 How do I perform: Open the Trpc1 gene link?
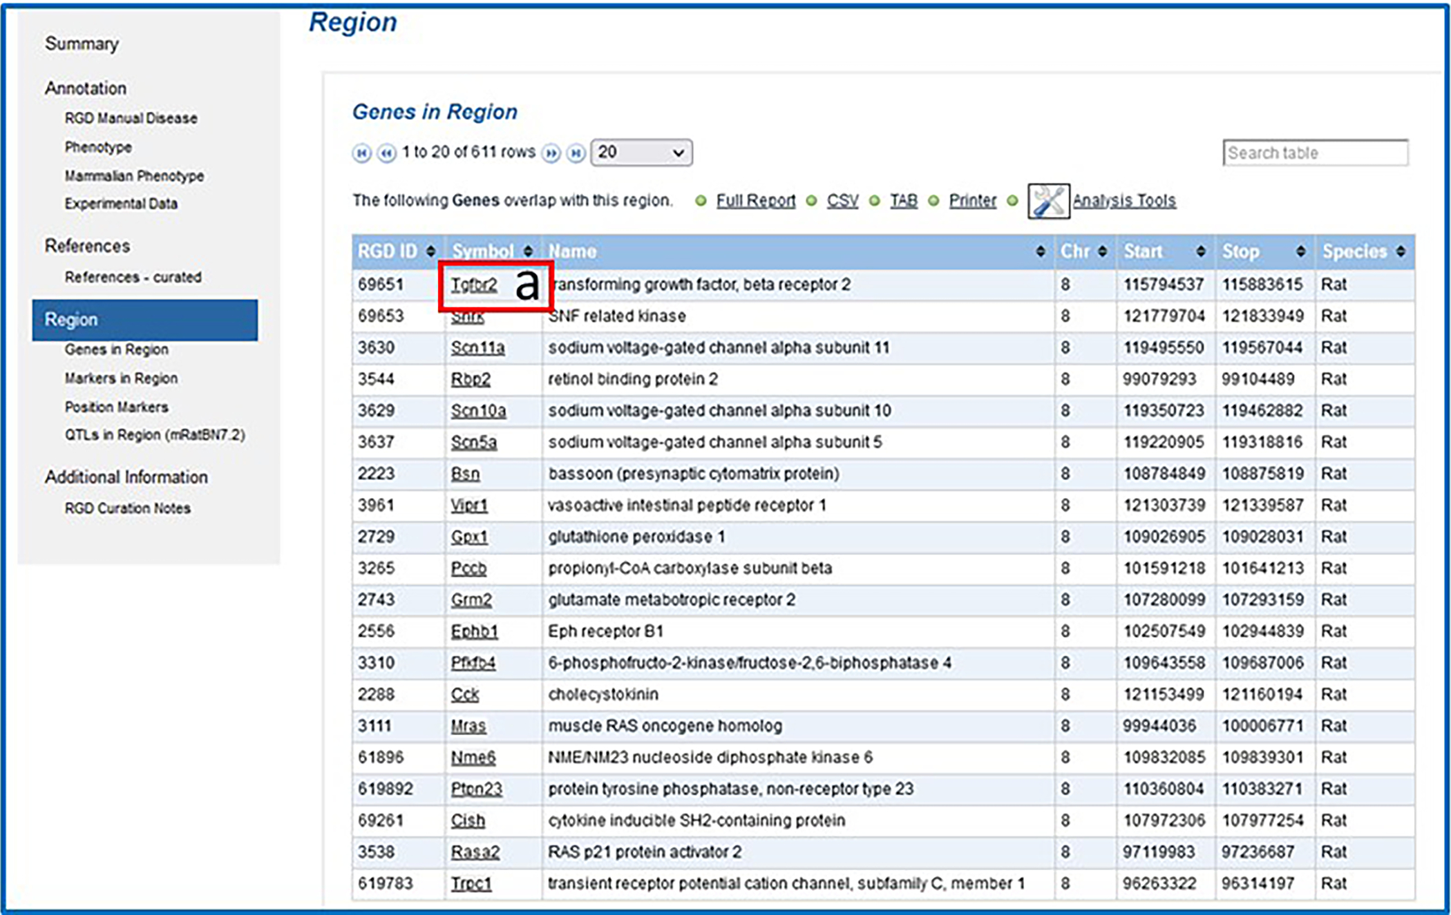(471, 884)
